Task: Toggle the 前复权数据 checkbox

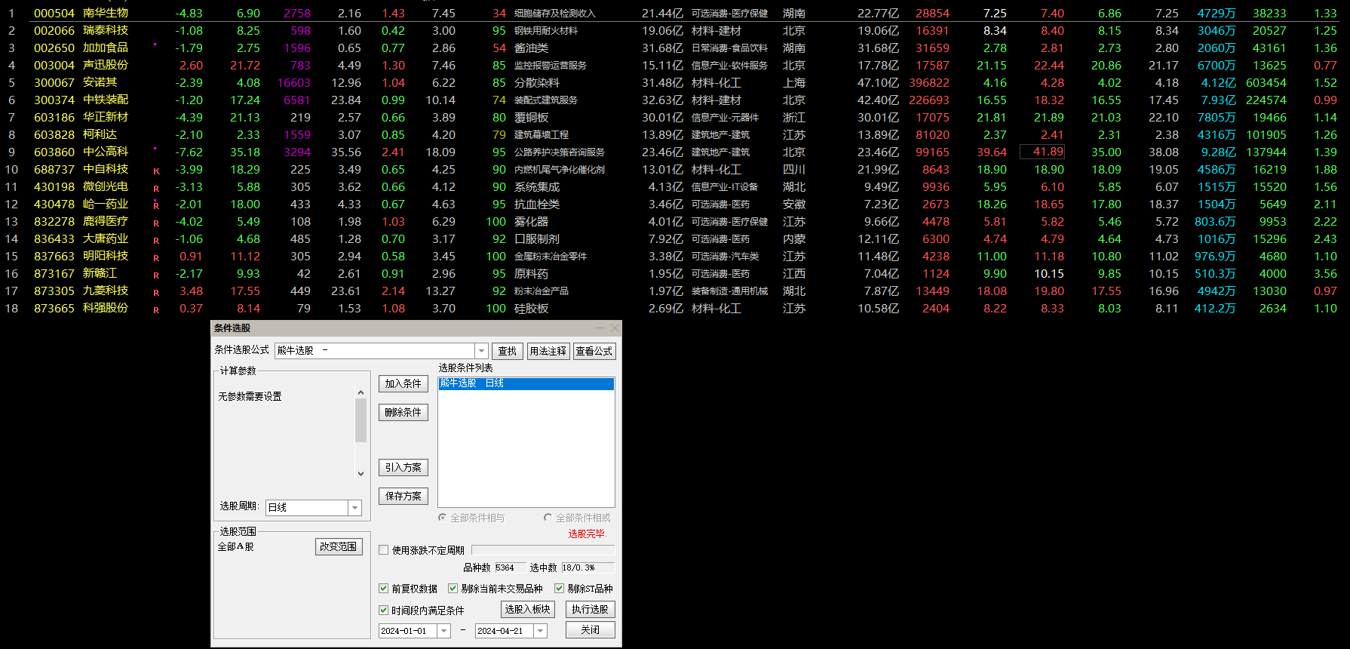Action: 384,589
